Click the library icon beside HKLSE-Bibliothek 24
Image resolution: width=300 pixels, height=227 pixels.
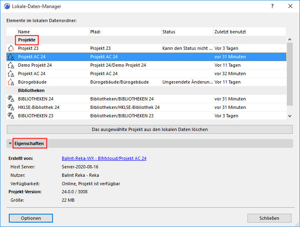point(11,107)
